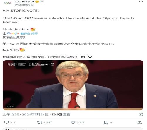Give thumbs up to translation accuracy
The image size is (147, 130).
click(83, 57)
